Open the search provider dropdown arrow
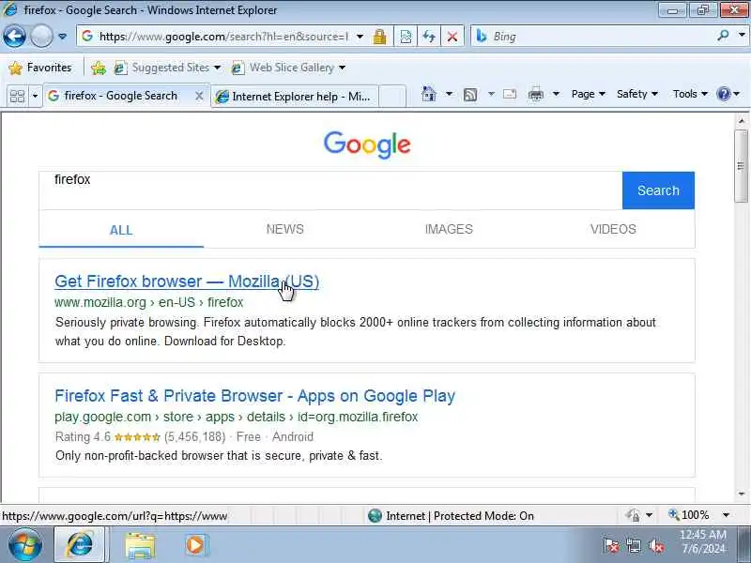 point(742,36)
